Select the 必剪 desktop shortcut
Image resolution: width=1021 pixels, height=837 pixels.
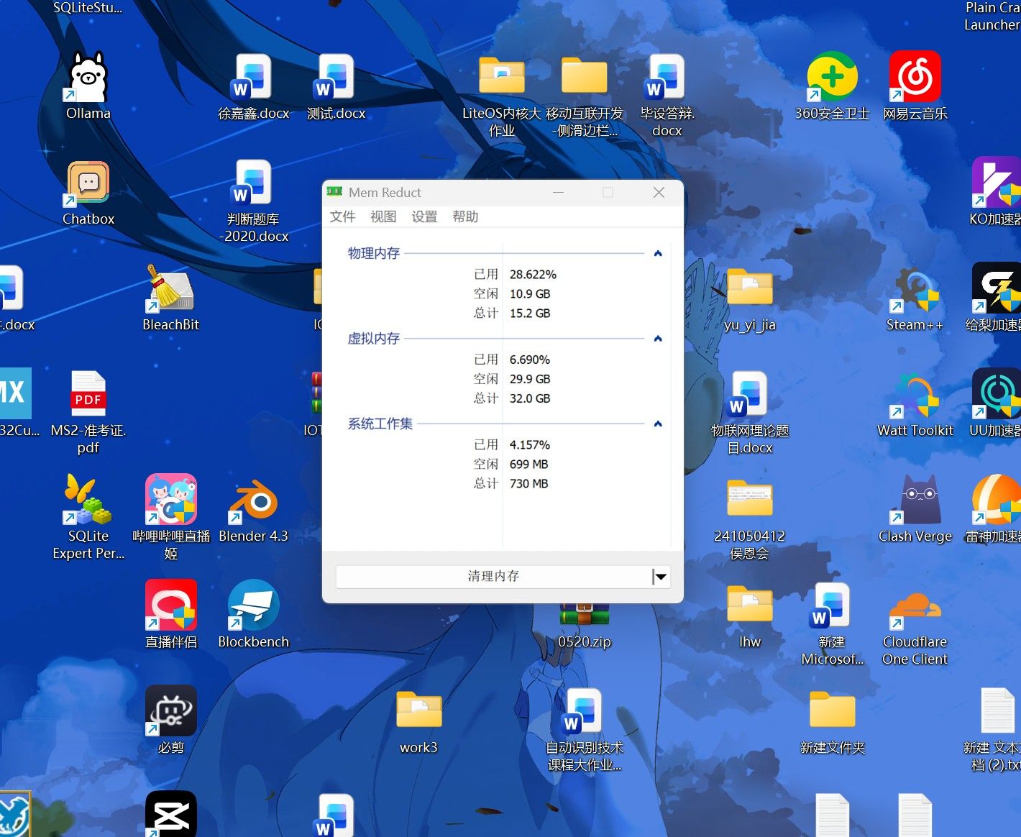171,721
